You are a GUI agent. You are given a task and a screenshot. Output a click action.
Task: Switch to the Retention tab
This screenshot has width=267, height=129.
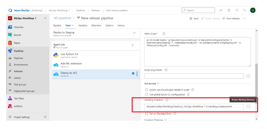pyautogui.click(x=96, y=26)
